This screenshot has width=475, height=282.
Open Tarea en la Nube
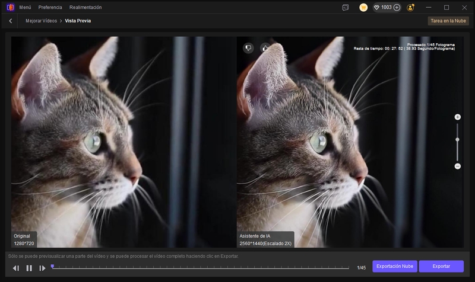click(x=448, y=21)
